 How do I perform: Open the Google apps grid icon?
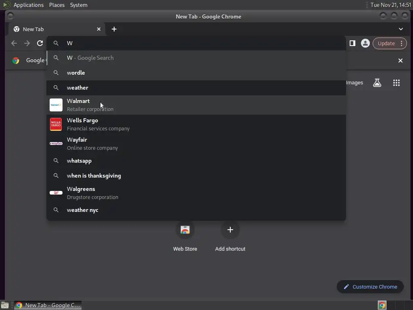tap(396, 83)
